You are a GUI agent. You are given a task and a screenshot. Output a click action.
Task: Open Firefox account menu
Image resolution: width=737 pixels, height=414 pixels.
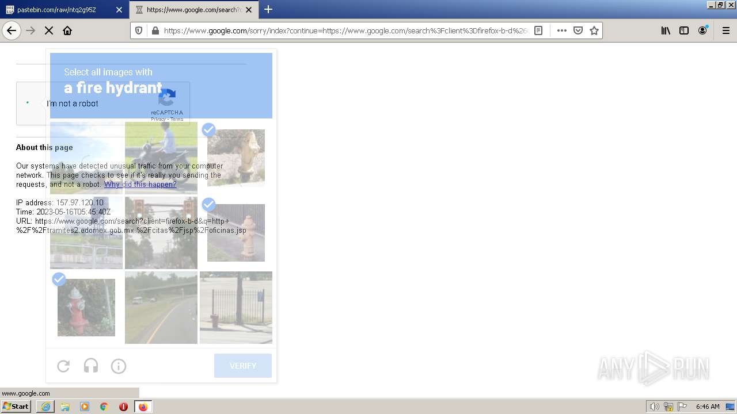[702, 30]
